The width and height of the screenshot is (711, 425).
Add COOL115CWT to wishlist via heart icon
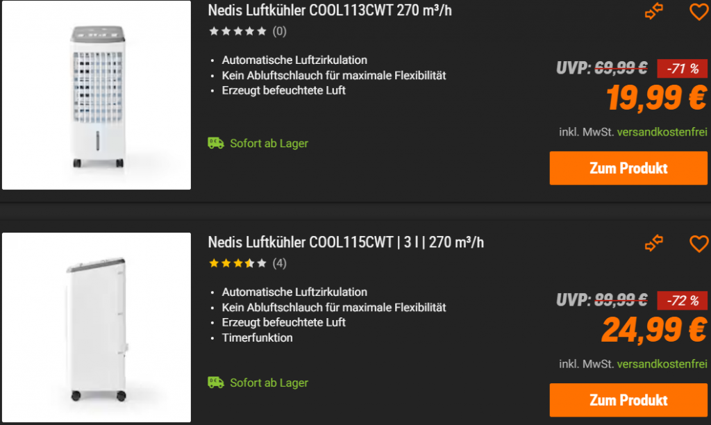pyautogui.click(x=699, y=244)
